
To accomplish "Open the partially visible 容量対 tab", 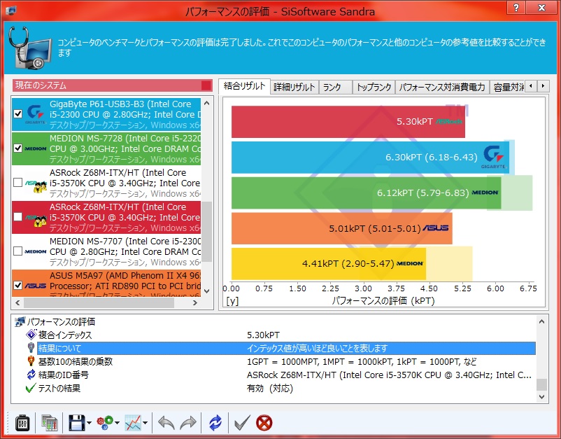I will point(507,87).
